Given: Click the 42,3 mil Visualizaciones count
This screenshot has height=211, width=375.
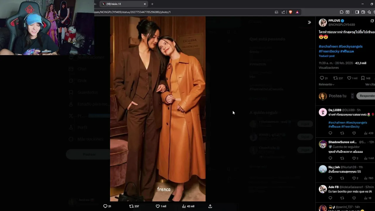Looking at the screenshot, I should 361,63.
